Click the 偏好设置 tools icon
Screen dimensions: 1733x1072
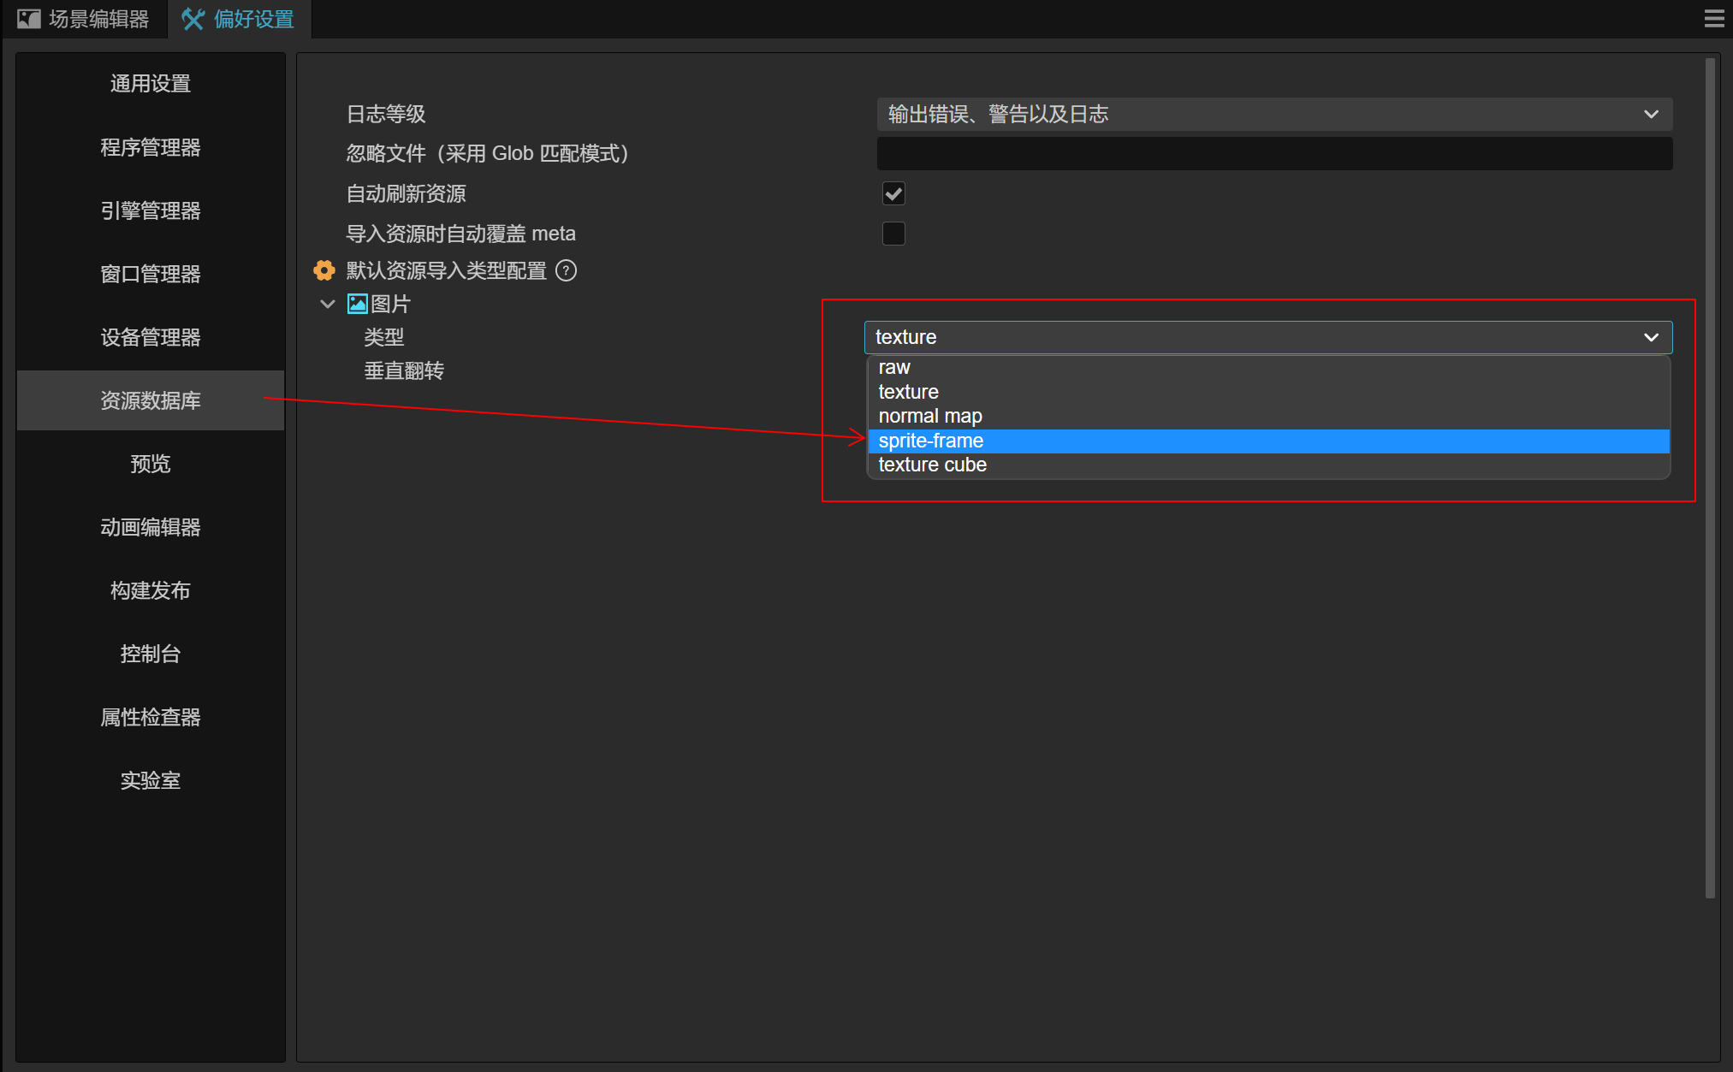click(193, 19)
